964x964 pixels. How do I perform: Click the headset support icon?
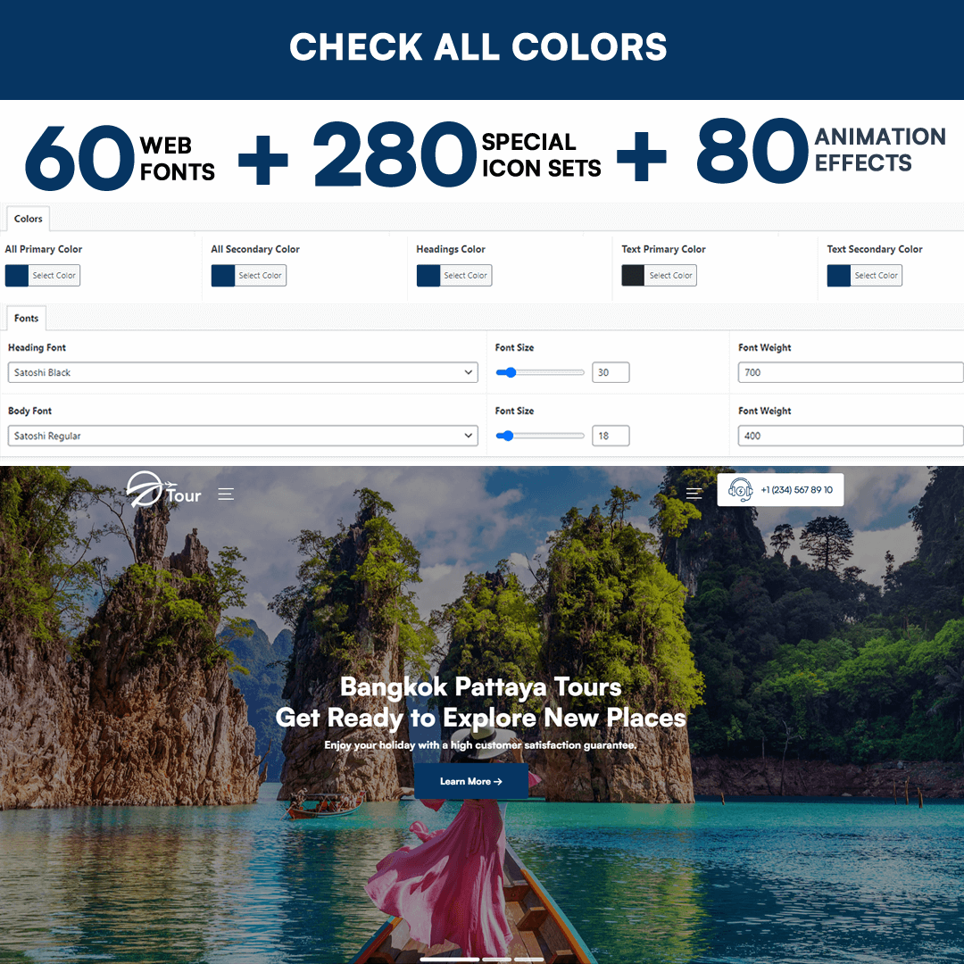click(x=740, y=490)
